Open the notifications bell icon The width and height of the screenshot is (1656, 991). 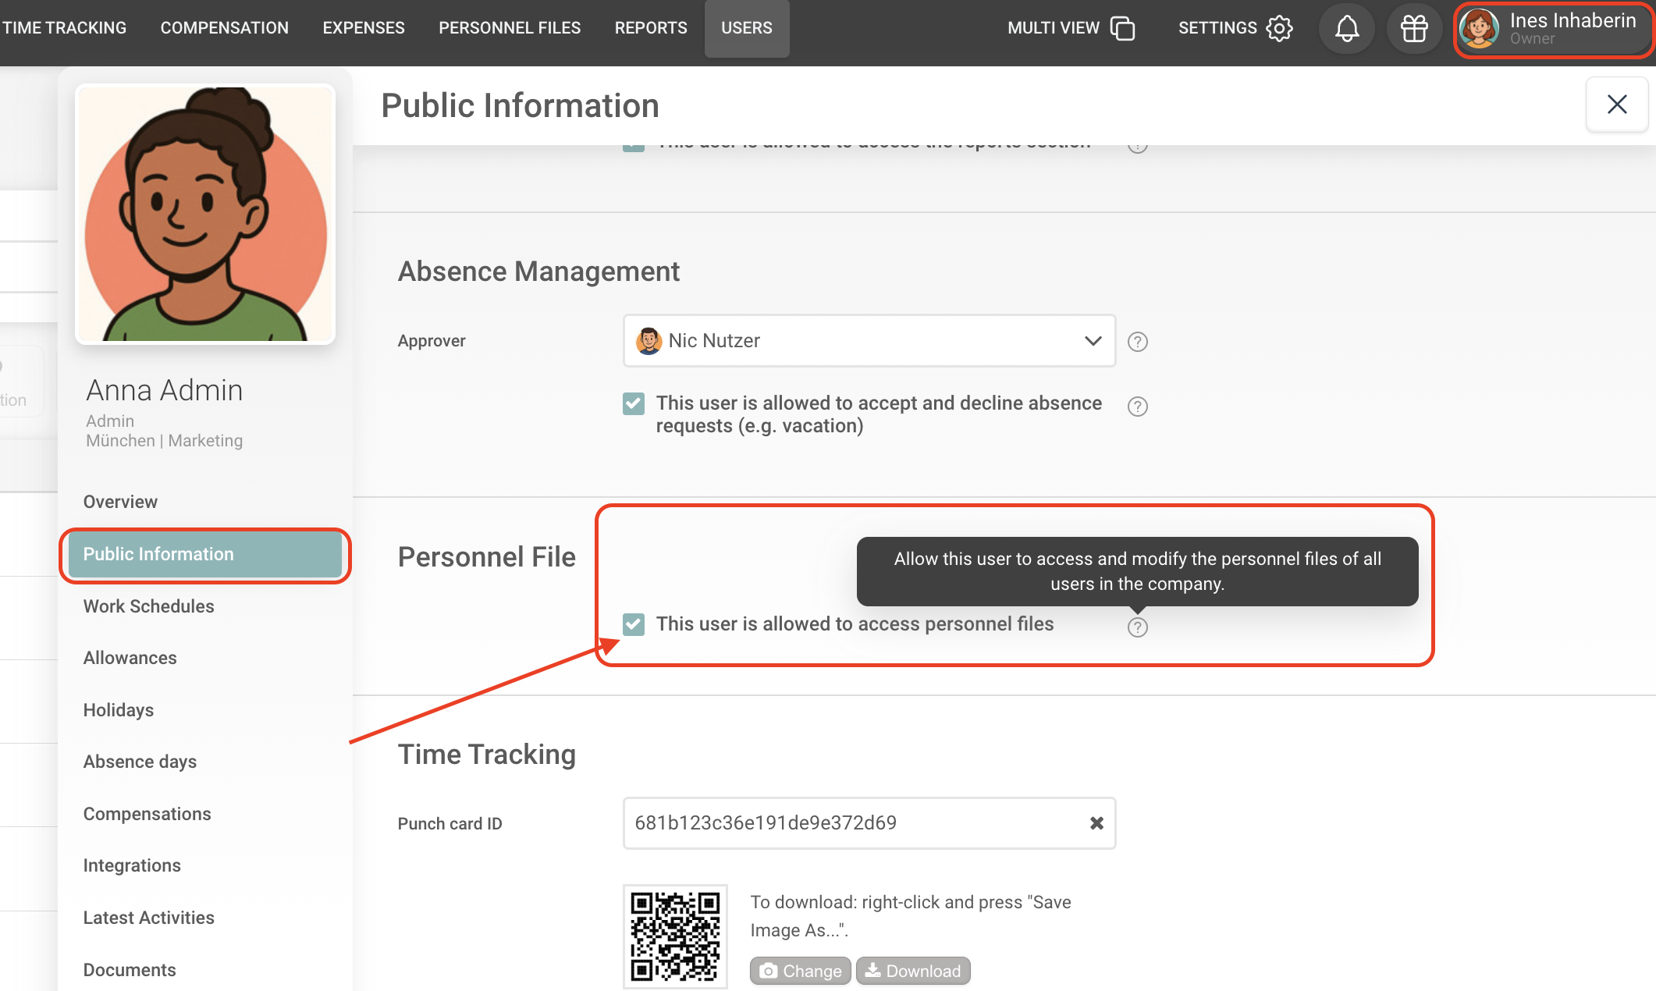[x=1346, y=29]
